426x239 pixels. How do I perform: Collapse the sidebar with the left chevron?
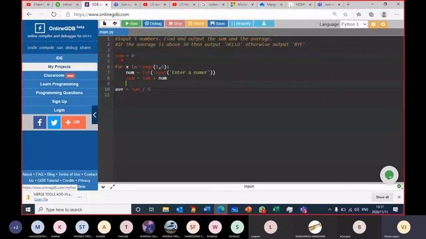[x=95, y=115]
